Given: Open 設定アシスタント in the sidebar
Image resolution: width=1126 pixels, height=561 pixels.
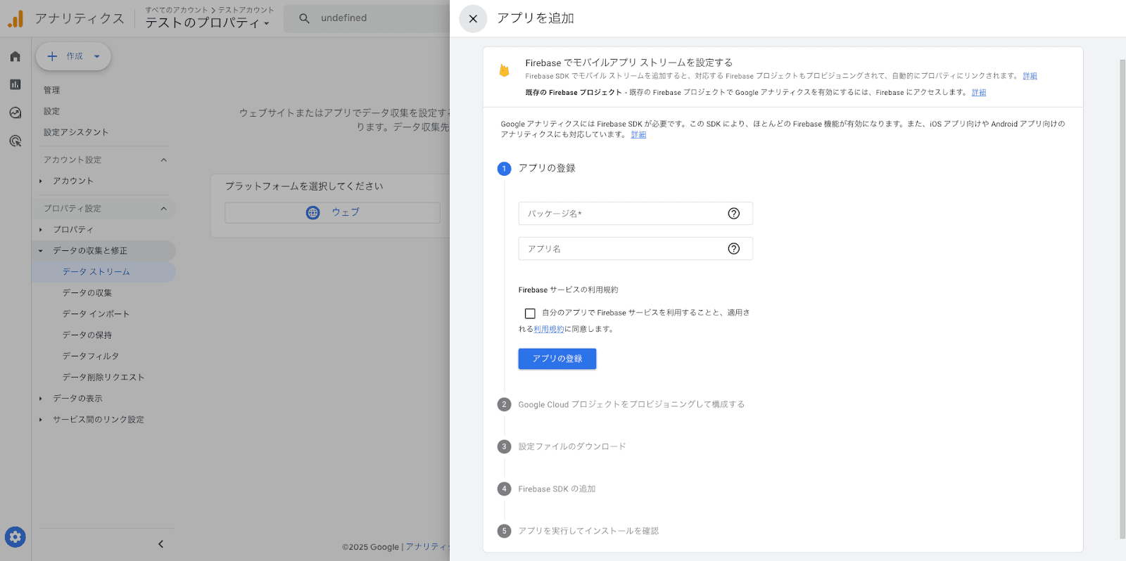Looking at the screenshot, I should pos(76,132).
